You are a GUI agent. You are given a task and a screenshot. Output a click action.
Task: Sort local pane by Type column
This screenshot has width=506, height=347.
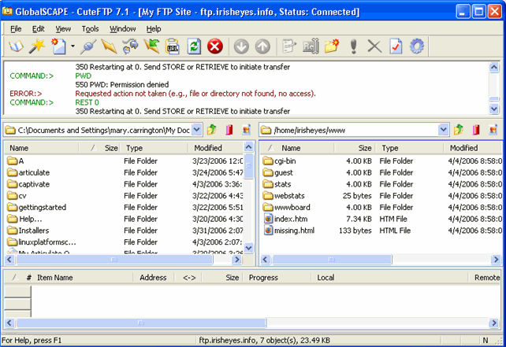point(154,148)
